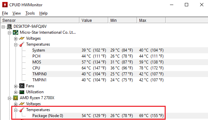Click the Micro-Star motherboard icon
208x120 pixels.
tap(16, 32)
